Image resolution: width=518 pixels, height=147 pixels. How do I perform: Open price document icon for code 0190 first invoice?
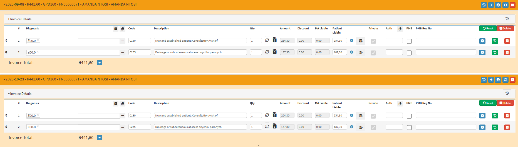[x=274, y=40]
